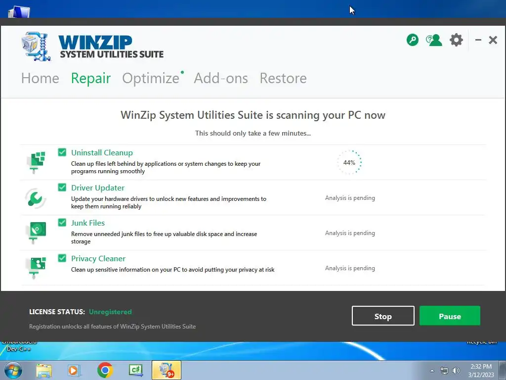Click the network tray icon
506x380 pixels.
click(444, 371)
